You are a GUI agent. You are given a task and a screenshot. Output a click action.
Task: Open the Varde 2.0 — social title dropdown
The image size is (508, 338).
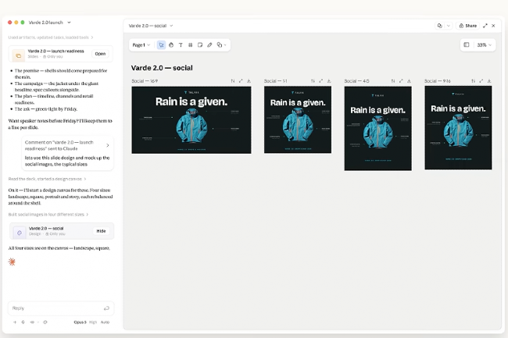click(151, 26)
